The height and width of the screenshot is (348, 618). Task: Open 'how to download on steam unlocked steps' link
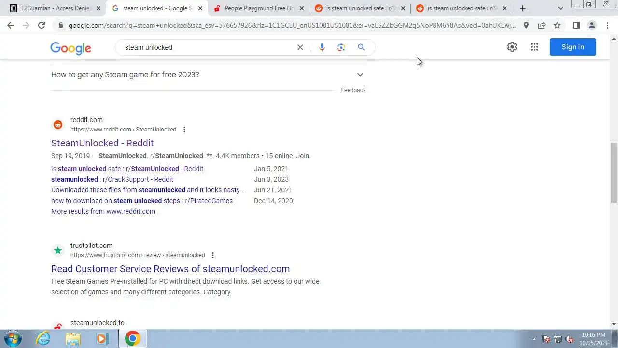point(142,201)
